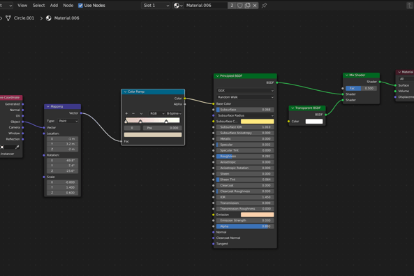Open the RGB color mode dropdown
Screen dimensions: 414x276
[x=157, y=113]
